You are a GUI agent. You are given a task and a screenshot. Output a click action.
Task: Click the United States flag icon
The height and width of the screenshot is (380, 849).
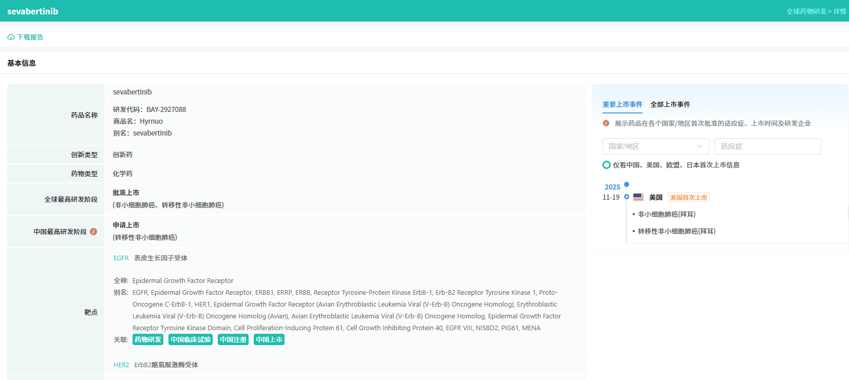(x=638, y=197)
